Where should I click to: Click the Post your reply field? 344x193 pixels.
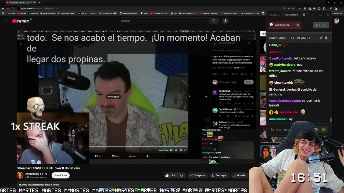tap(228, 82)
